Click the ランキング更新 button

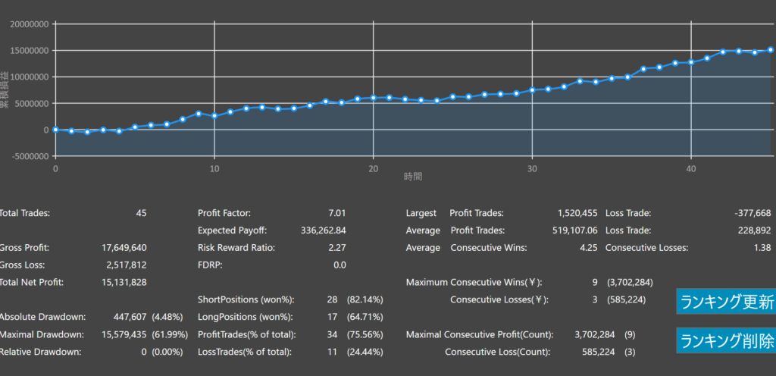click(x=726, y=302)
